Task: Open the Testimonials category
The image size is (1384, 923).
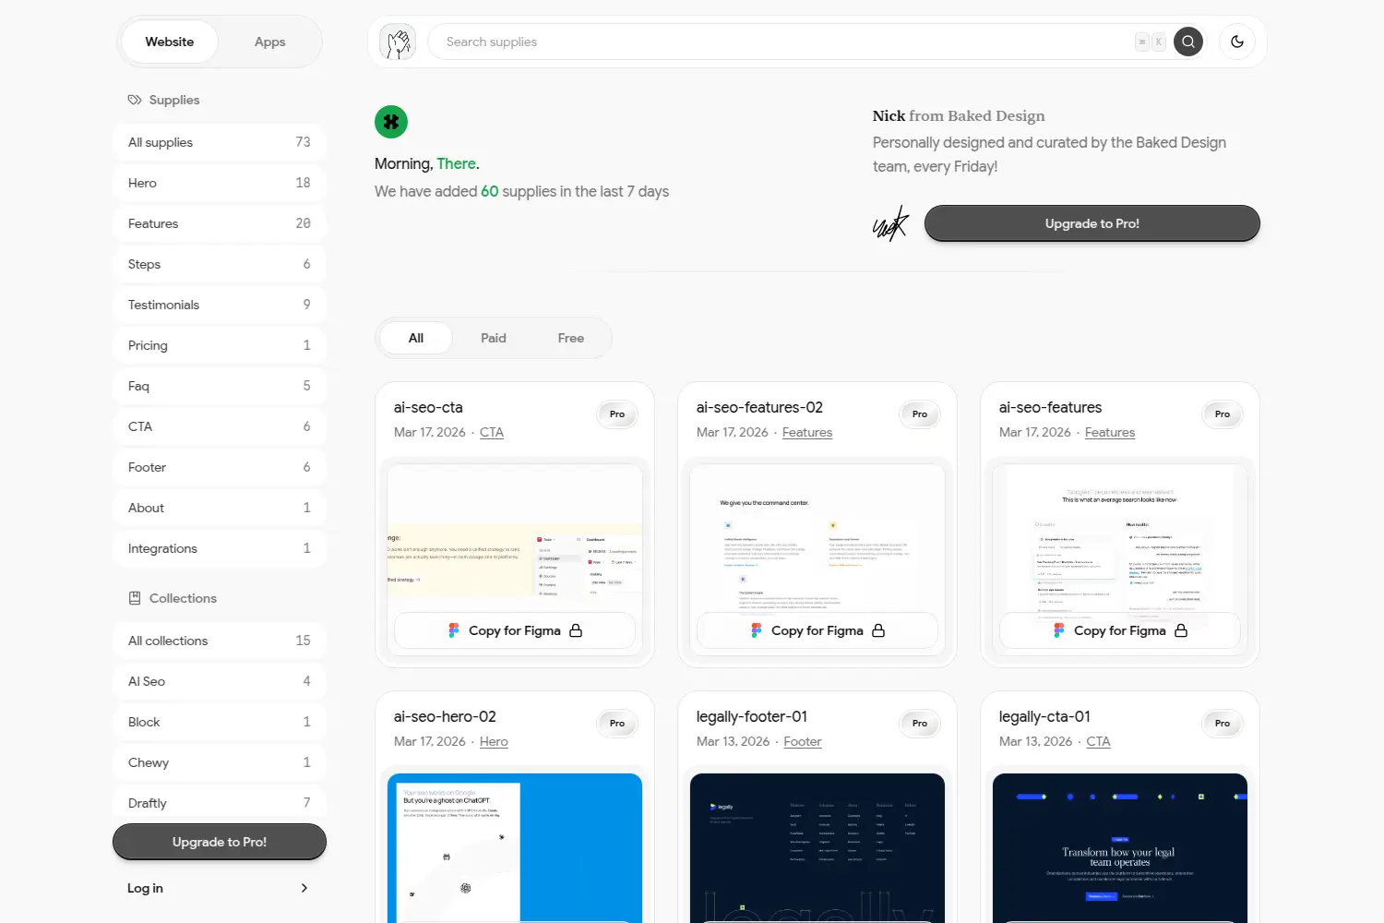Action: coord(220,305)
